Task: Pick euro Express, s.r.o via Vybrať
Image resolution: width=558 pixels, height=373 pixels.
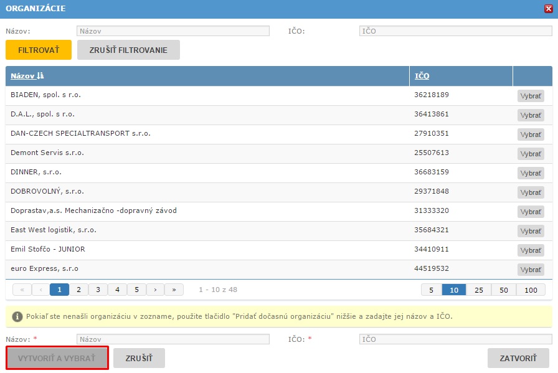Action: click(531, 270)
